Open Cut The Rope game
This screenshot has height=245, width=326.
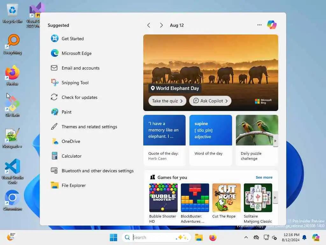(x=226, y=201)
